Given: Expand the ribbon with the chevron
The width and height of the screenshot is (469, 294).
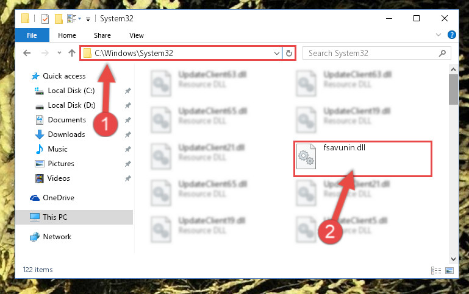Looking at the screenshot, I should [439, 35].
